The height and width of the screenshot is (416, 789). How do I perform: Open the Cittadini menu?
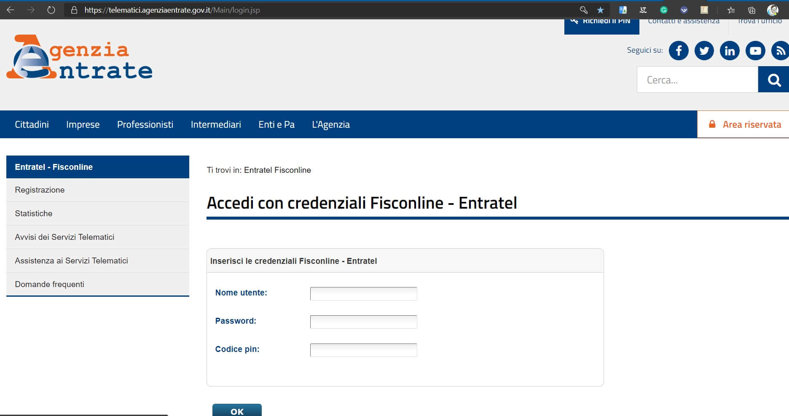click(x=32, y=124)
